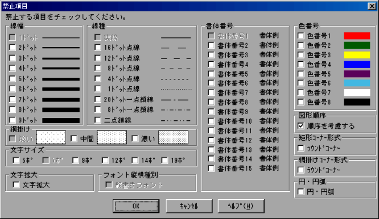Check the 4ドット点線 line type box
Image resolution: width=379 pixels, height=219 pixels.
click(x=98, y=79)
